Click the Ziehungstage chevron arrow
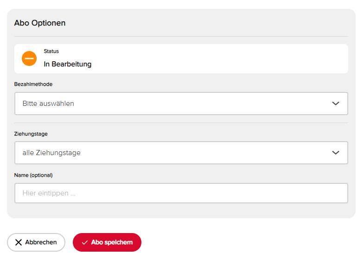This screenshot has width=364, height=260. tap(336, 153)
